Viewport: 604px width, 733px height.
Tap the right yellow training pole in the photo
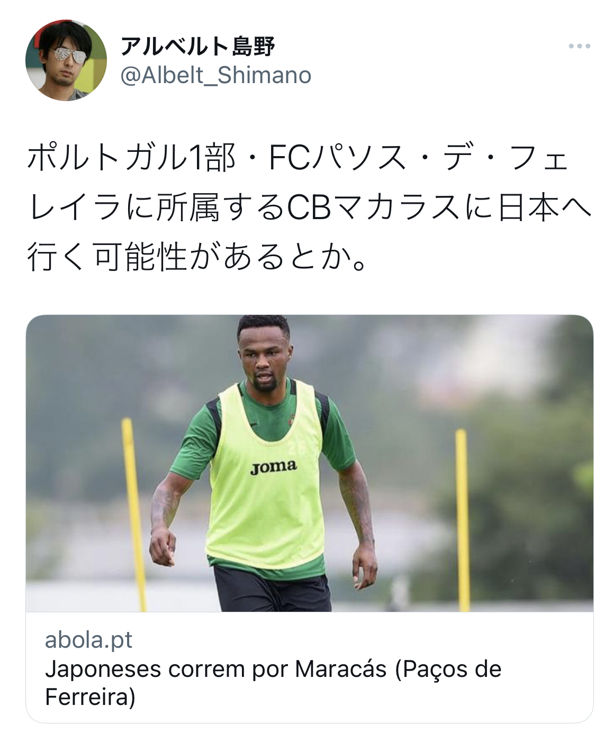(x=463, y=520)
